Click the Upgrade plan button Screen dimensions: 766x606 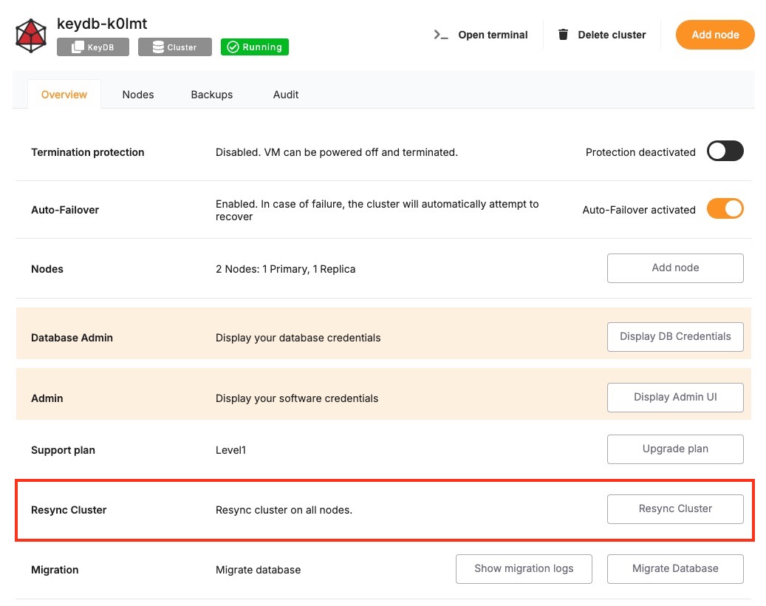(x=674, y=449)
